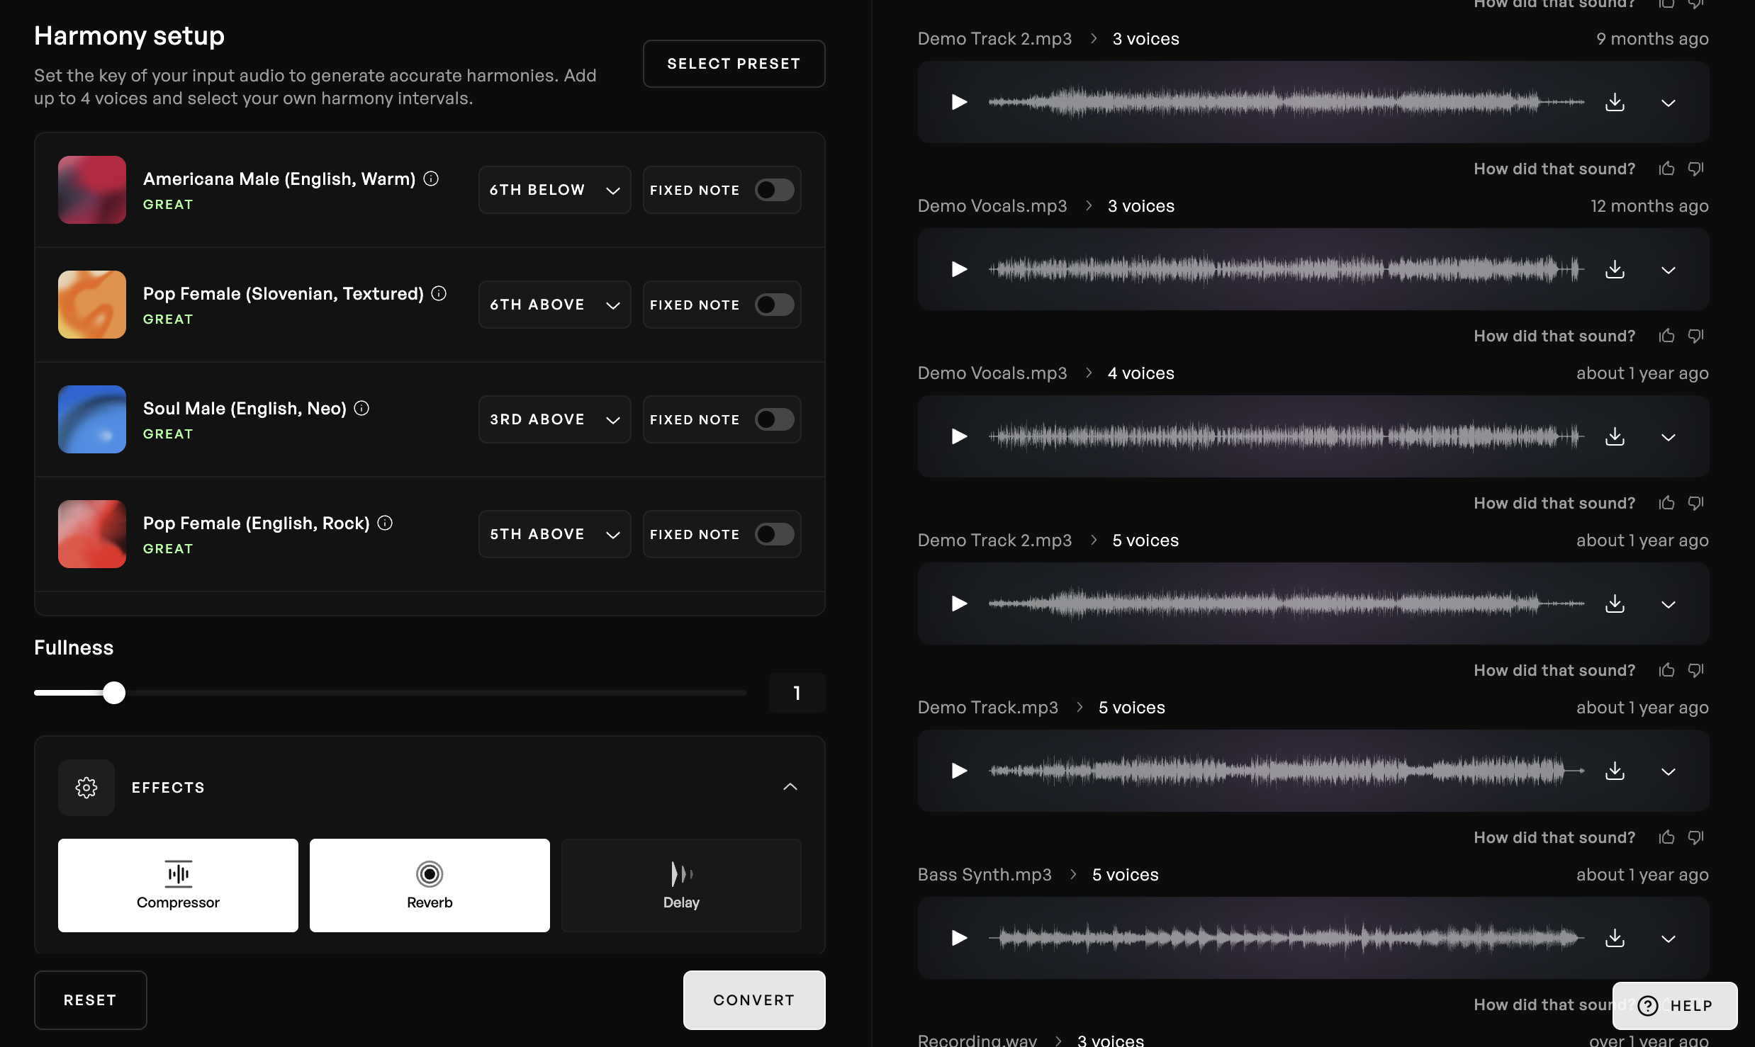Open the 6TH BELOW interval dropdown
Viewport: 1755px width, 1047px height.
point(554,190)
